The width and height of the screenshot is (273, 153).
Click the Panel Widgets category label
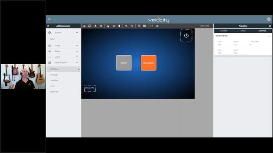61,62
